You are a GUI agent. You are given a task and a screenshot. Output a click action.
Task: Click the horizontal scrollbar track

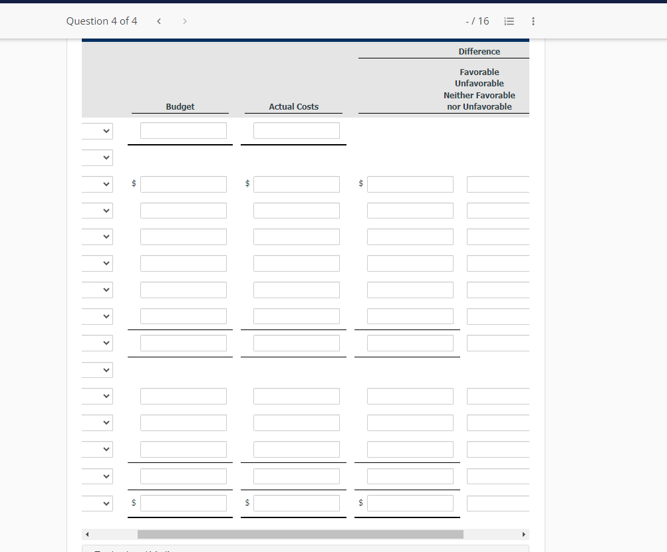299,533
